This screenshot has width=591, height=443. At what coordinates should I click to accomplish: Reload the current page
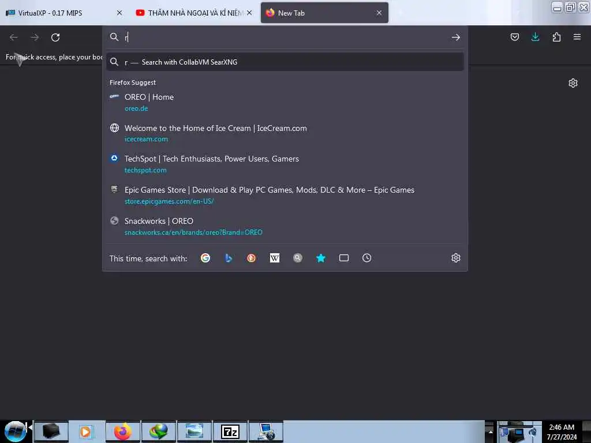[x=55, y=37]
